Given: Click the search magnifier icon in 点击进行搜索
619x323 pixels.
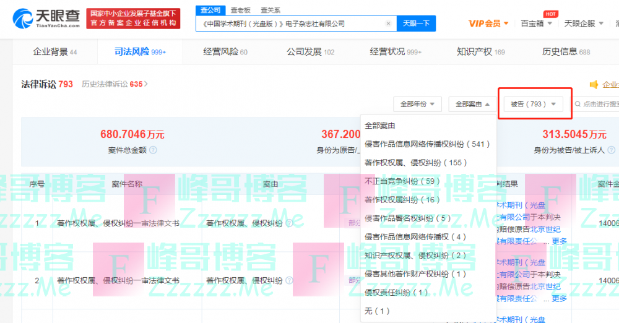Looking at the screenshot, I should point(578,104).
